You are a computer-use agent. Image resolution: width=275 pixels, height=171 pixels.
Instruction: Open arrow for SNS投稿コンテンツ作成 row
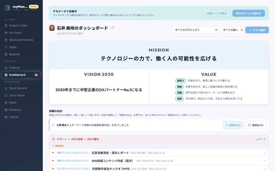(x=264, y=161)
